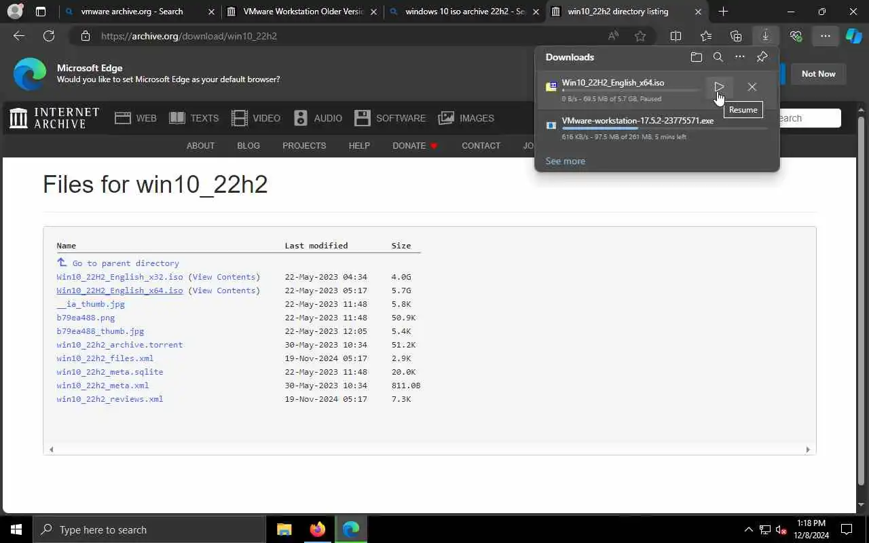Go back to the previous page
This screenshot has height=543, width=869.
pyautogui.click(x=19, y=36)
